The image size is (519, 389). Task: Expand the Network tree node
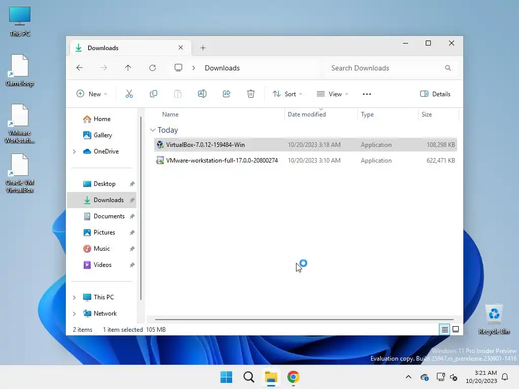pos(74,314)
